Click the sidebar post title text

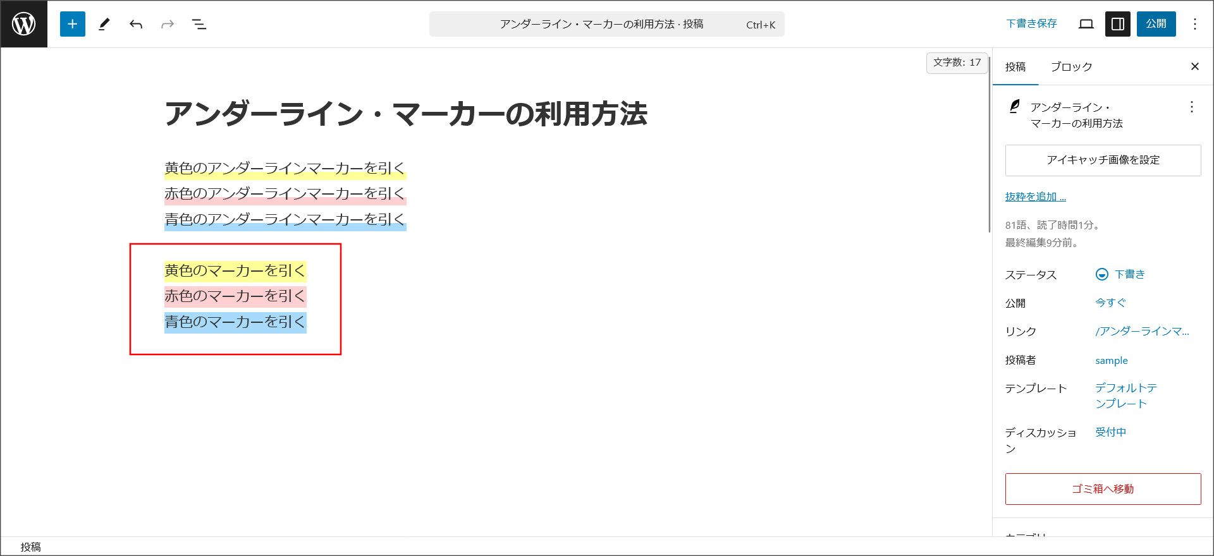pyautogui.click(x=1077, y=115)
